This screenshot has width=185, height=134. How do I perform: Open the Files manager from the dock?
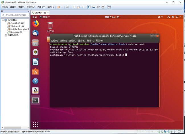click(35, 43)
